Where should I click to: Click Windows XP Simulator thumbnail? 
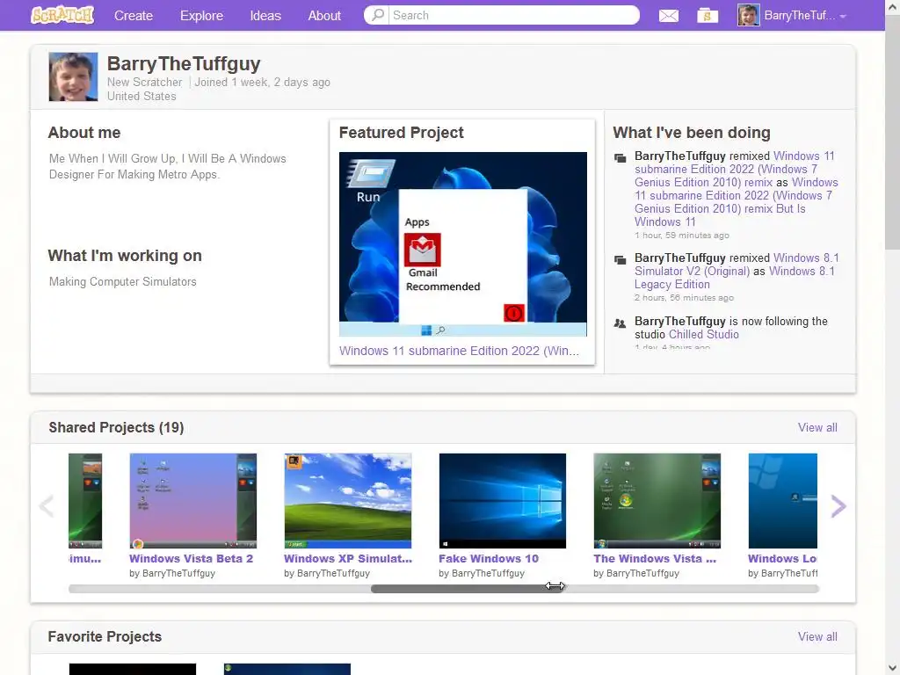click(x=348, y=500)
